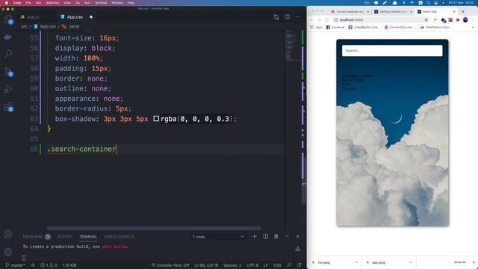Image resolution: width=478 pixels, height=269 pixels.
Task: Click the open changes icon in the editor toolbar
Action: [x=276, y=17]
